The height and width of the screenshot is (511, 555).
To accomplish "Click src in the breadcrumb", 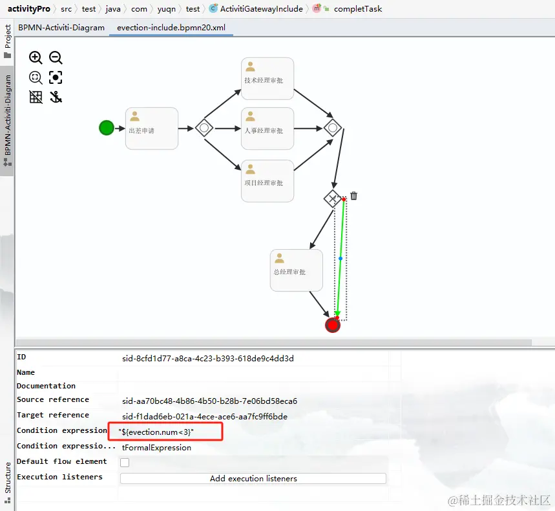I will point(66,9).
